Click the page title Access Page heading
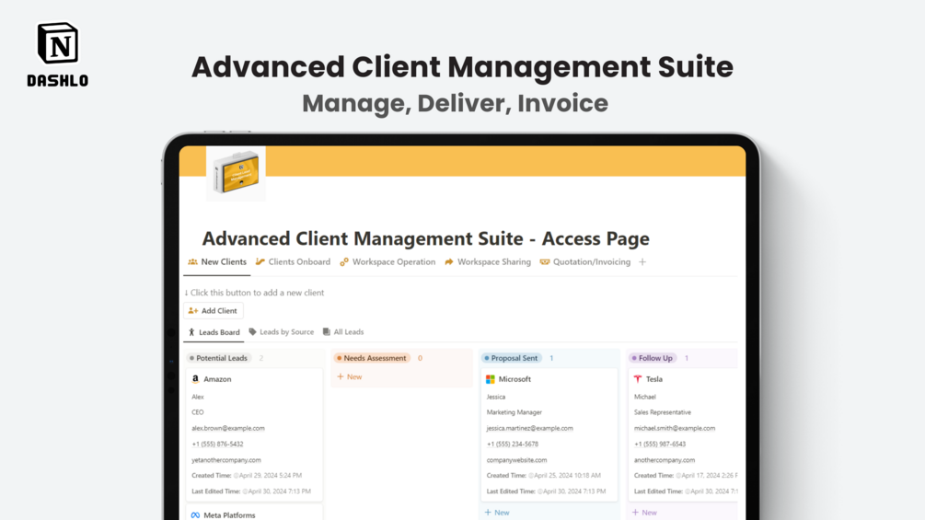Screen dimensions: 925x520 click(x=425, y=238)
